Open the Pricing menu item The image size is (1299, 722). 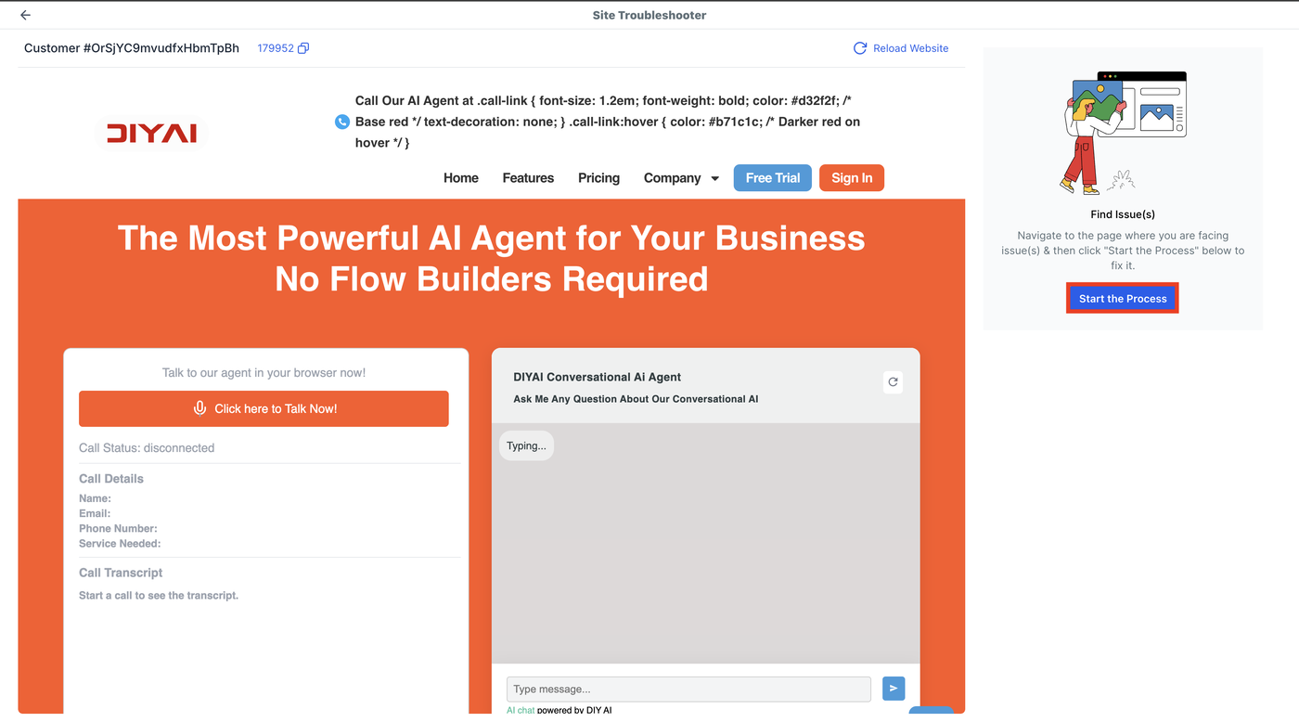click(x=598, y=178)
